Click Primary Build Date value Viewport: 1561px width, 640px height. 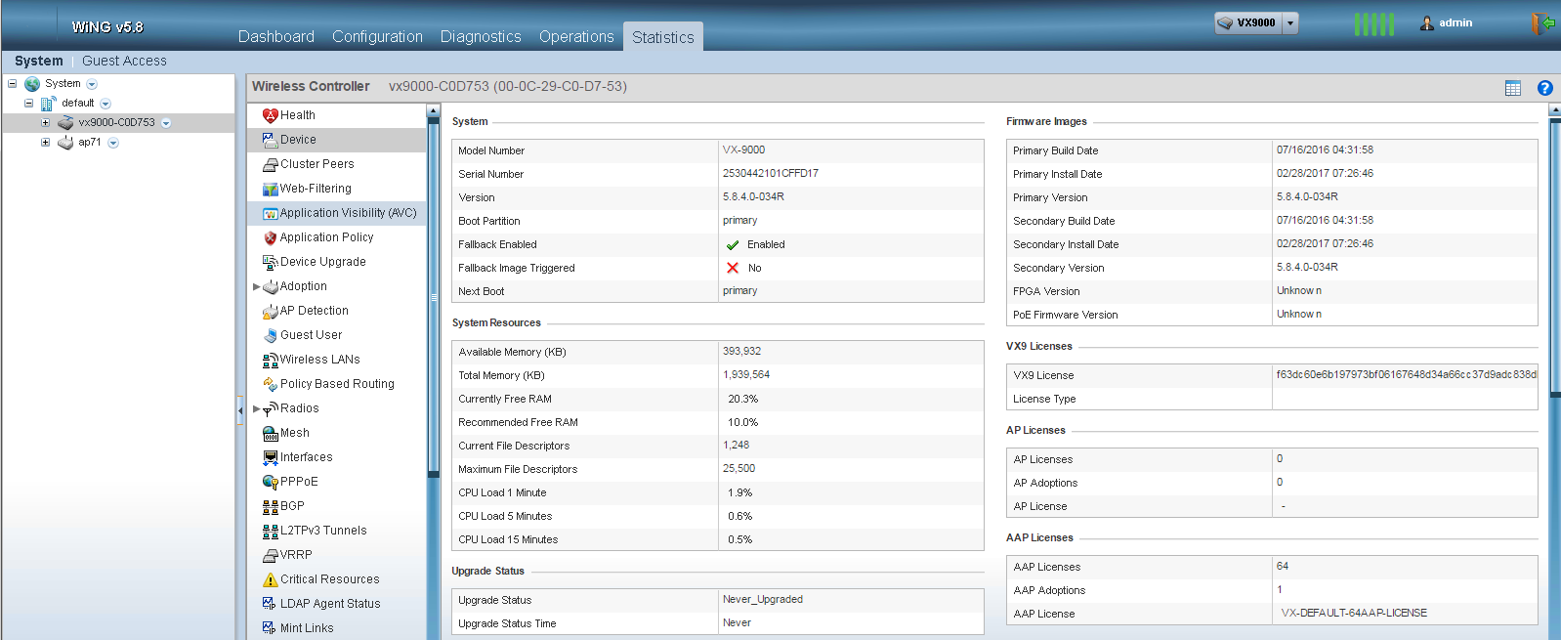pyautogui.click(x=1325, y=150)
